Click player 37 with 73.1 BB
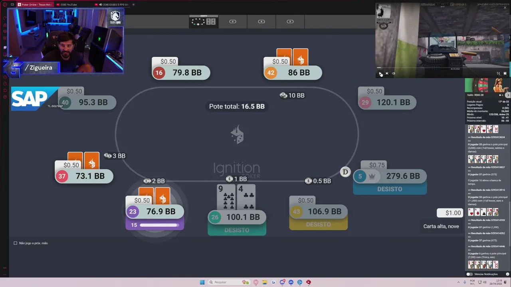Image resolution: width=511 pixels, height=287 pixels. coord(84,176)
